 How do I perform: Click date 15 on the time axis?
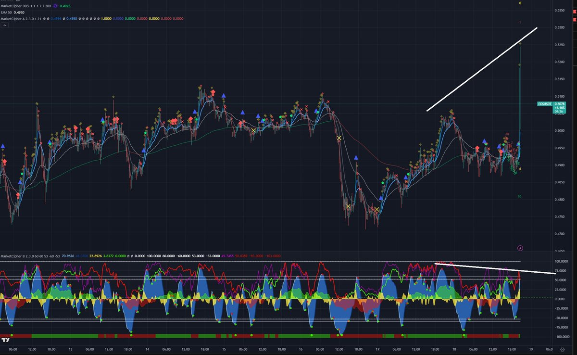click(x=224, y=350)
